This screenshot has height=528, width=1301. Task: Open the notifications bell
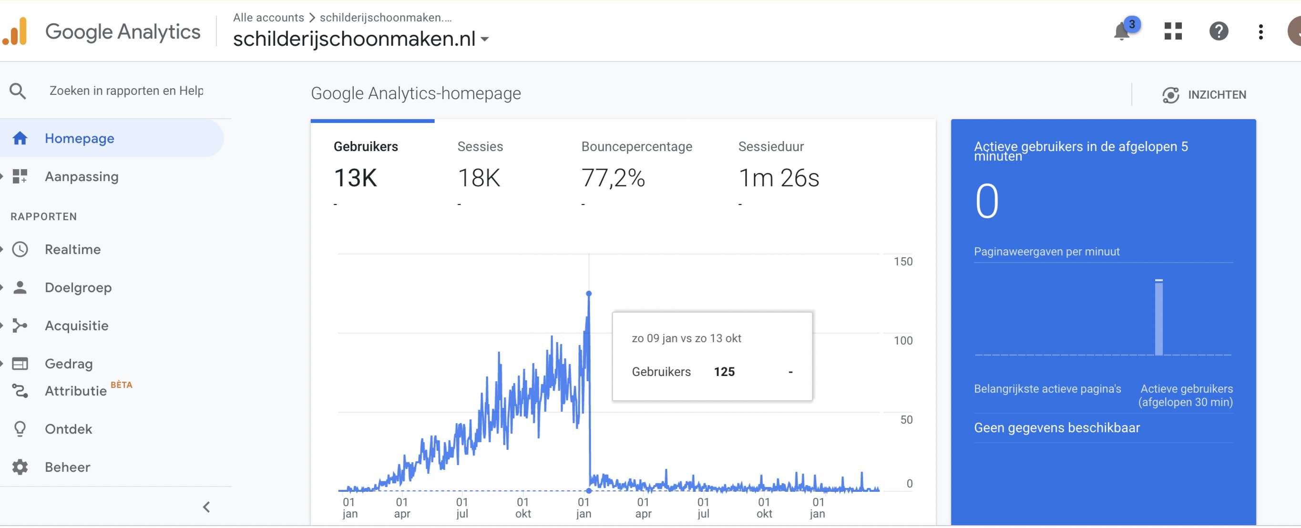(x=1121, y=31)
